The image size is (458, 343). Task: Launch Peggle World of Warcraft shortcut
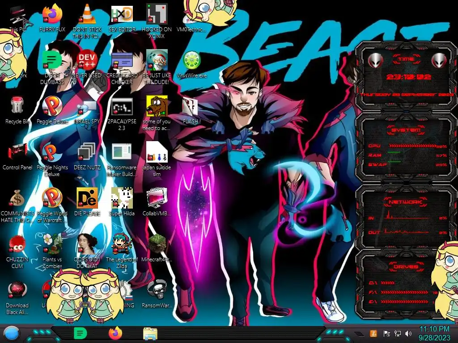pos(52,198)
